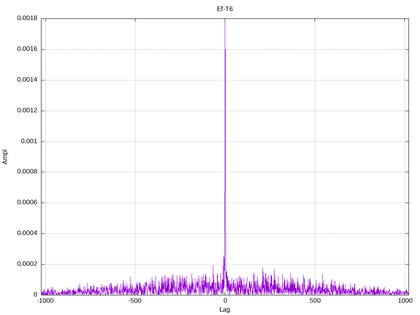Click y-axis tick label 0.0012
Viewport: 420px width, 315px height.
point(27,110)
